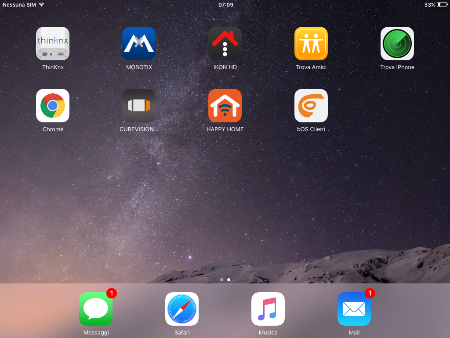Open Trova iPhone radar app
Image resolution: width=450 pixels, height=338 pixels.
397,44
